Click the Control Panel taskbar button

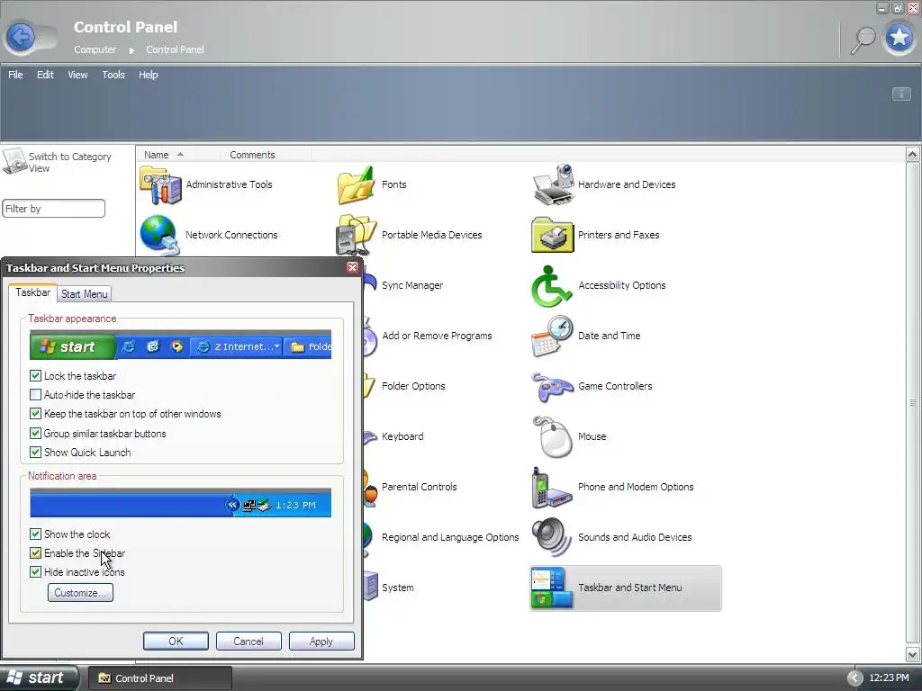point(160,678)
